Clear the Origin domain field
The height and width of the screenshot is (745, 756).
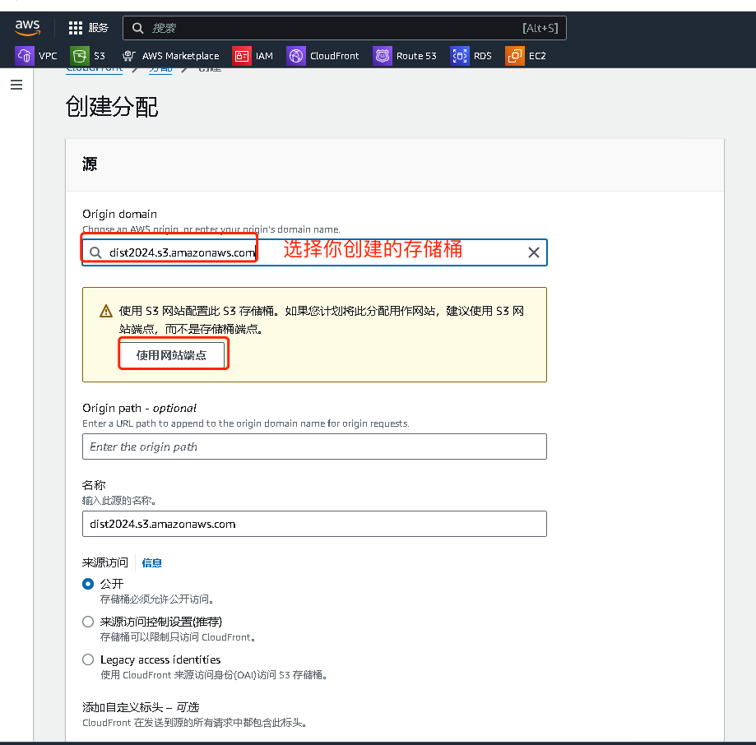533,252
